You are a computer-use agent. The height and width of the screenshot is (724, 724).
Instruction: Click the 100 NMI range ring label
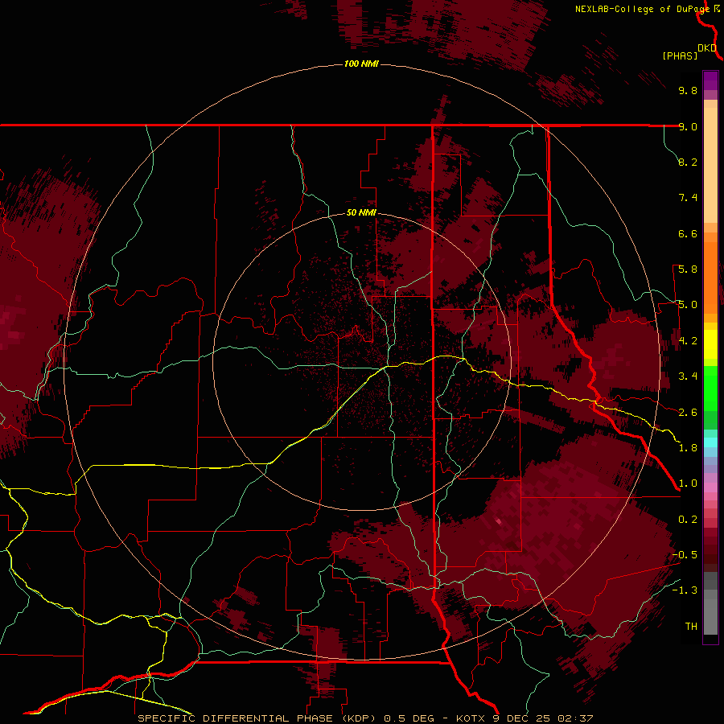coord(361,64)
